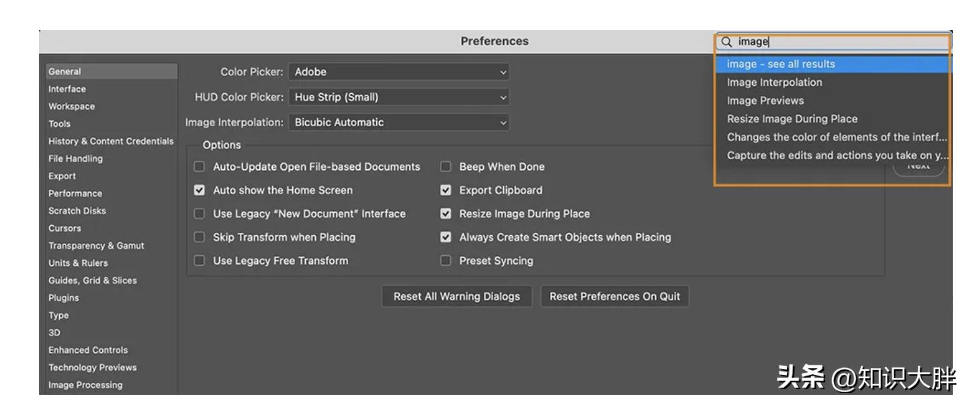969x403 pixels.
Task: Click Reset All Warning Dialogs button
Action: (x=457, y=297)
